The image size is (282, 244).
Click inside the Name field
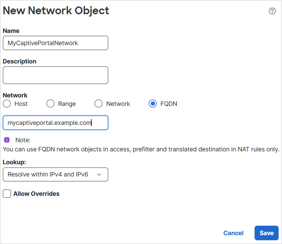[55, 43]
